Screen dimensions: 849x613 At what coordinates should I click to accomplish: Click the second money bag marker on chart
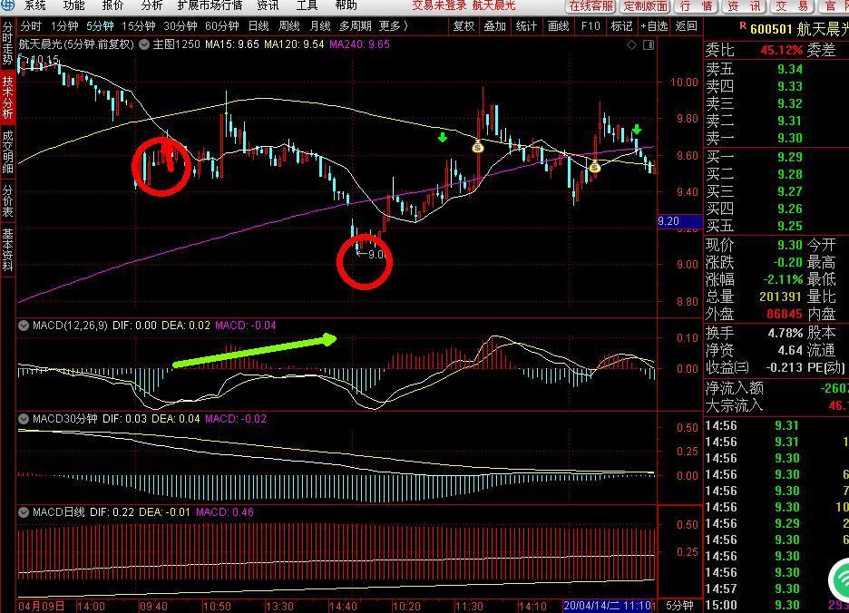[x=594, y=166]
